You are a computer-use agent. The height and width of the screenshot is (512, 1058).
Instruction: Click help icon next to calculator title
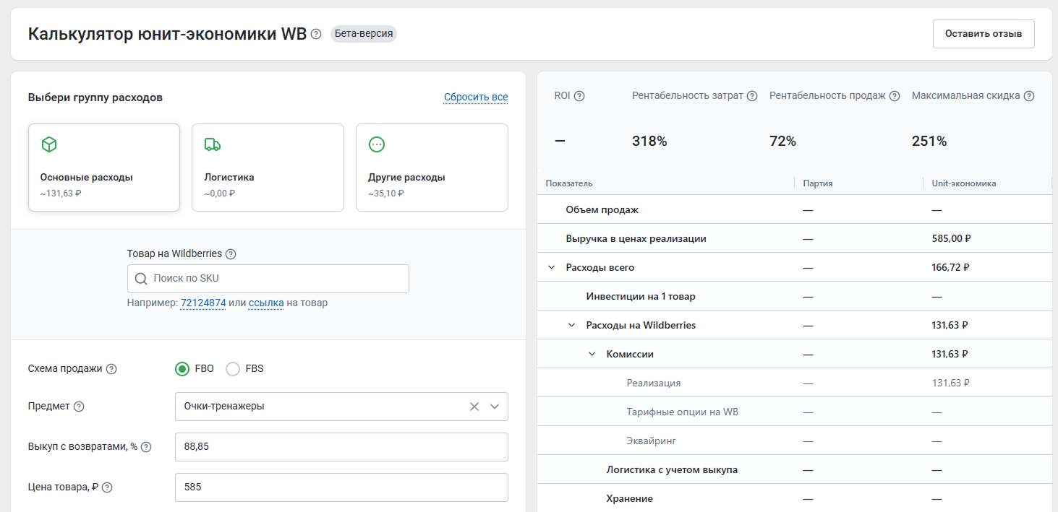[316, 34]
